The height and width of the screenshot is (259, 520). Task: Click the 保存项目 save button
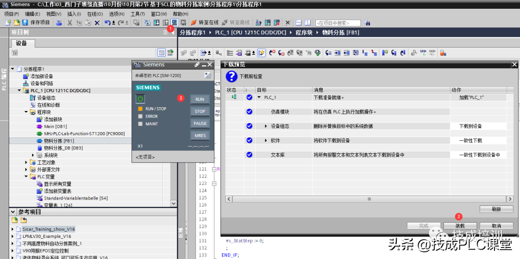click(x=36, y=23)
